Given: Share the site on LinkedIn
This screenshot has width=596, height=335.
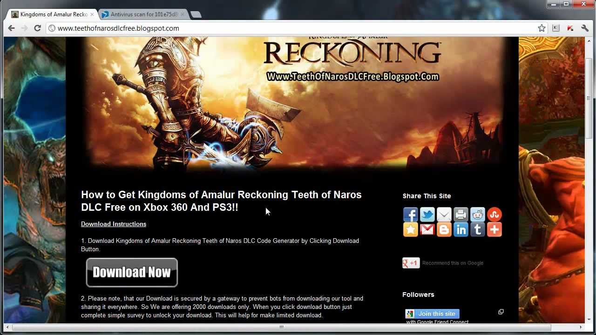Looking at the screenshot, I should pos(461,229).
